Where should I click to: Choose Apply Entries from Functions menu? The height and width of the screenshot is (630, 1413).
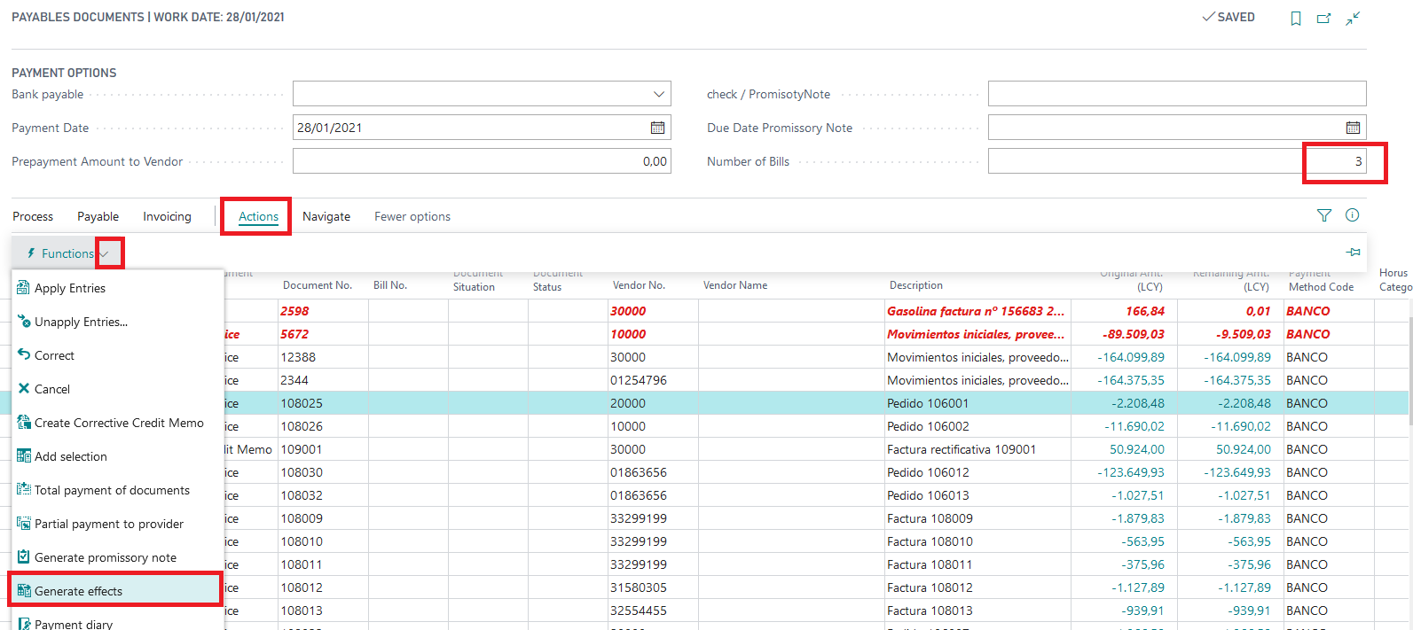[117, 288]
